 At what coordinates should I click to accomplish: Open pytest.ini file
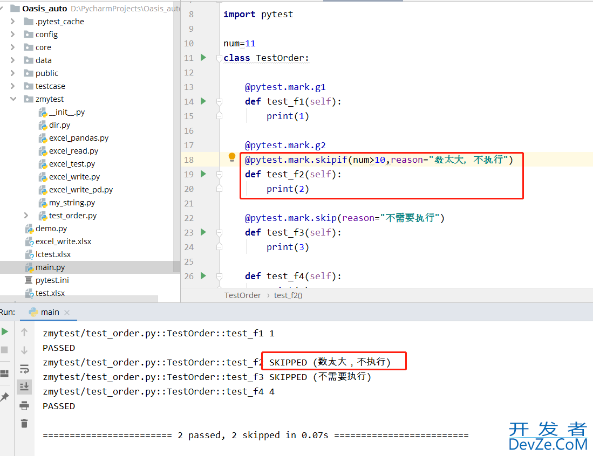pos(52,280)
